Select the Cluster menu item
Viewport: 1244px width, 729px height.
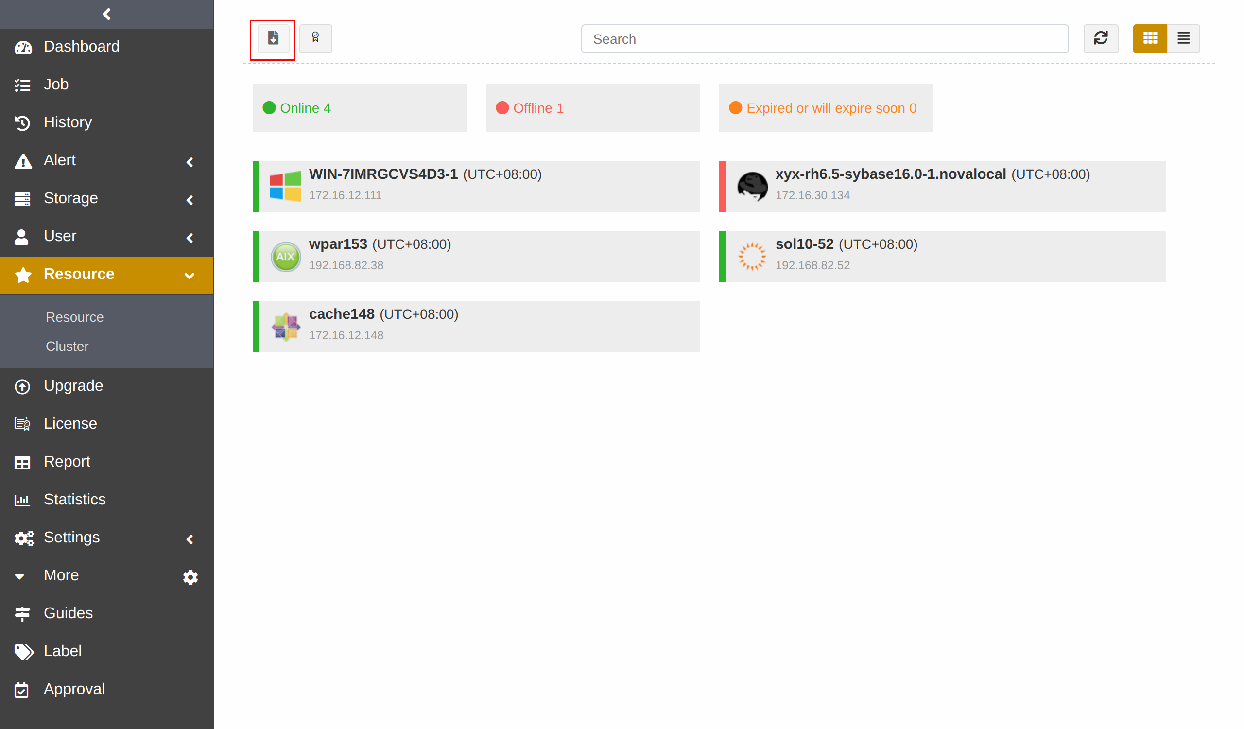coord(67,346)
